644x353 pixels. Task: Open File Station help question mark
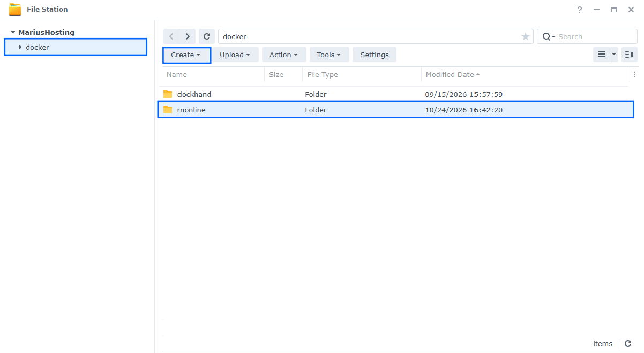[x=579, y=10]
